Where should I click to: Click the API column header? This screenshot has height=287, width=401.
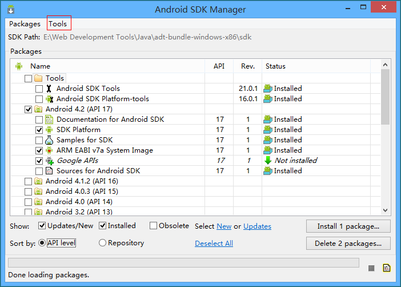click(219, 66)
